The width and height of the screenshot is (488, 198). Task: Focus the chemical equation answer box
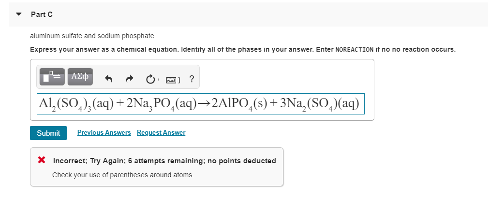(x=201, y=104)
